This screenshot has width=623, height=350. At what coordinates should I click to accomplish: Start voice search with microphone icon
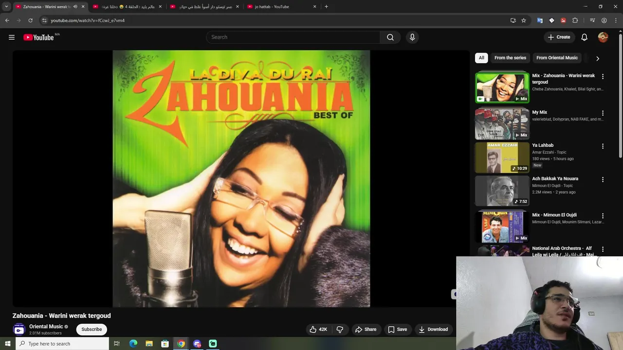[412, 37]
